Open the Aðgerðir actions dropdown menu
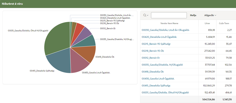236x103 pixels. pos(210,15)
